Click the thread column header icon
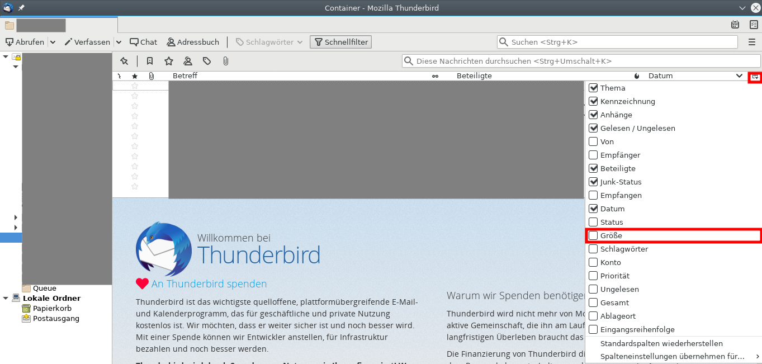 coord(119,76)
